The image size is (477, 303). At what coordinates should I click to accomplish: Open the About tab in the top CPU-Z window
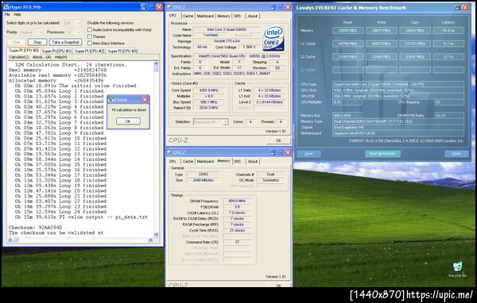[x=253, y=16]
